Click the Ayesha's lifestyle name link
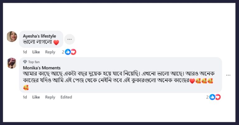239x125 pixels. [x=39, y=36]
